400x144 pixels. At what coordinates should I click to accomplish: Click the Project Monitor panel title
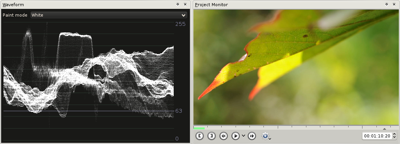click(212, 5)
